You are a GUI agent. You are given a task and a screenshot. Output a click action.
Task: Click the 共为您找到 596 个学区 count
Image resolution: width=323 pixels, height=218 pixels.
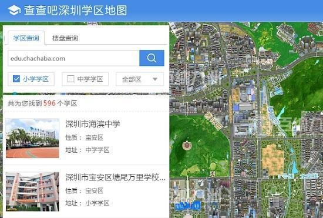(42, 103)
